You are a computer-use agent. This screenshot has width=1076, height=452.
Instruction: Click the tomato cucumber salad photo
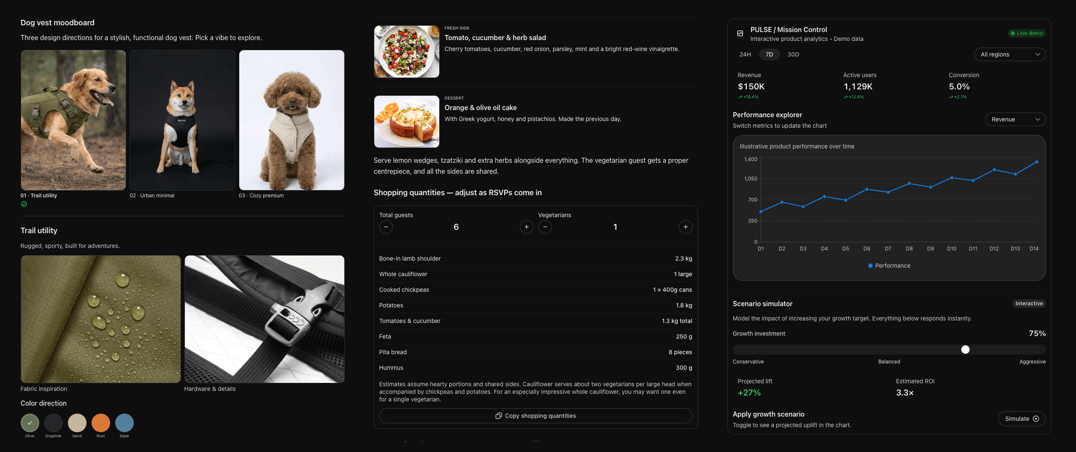[407, 52]
